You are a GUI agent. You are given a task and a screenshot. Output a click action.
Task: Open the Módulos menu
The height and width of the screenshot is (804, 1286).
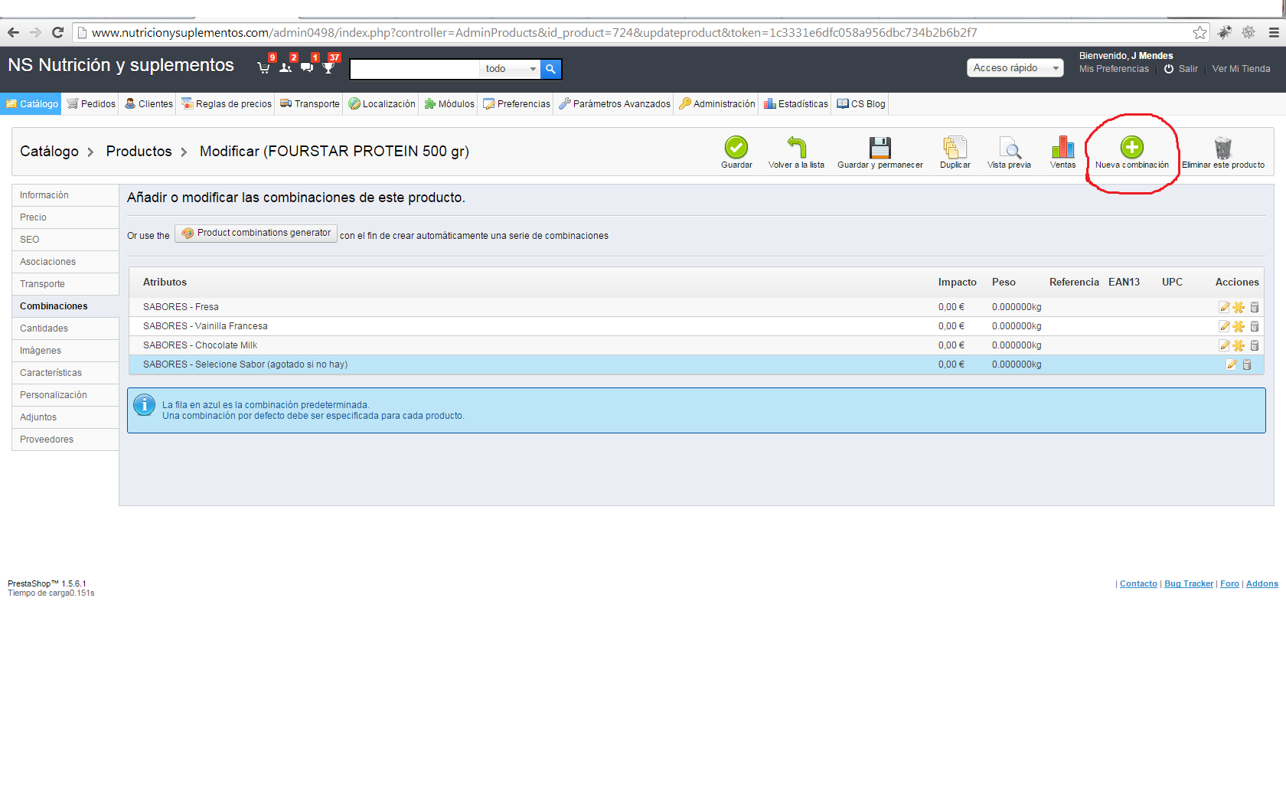click(449, 104)
